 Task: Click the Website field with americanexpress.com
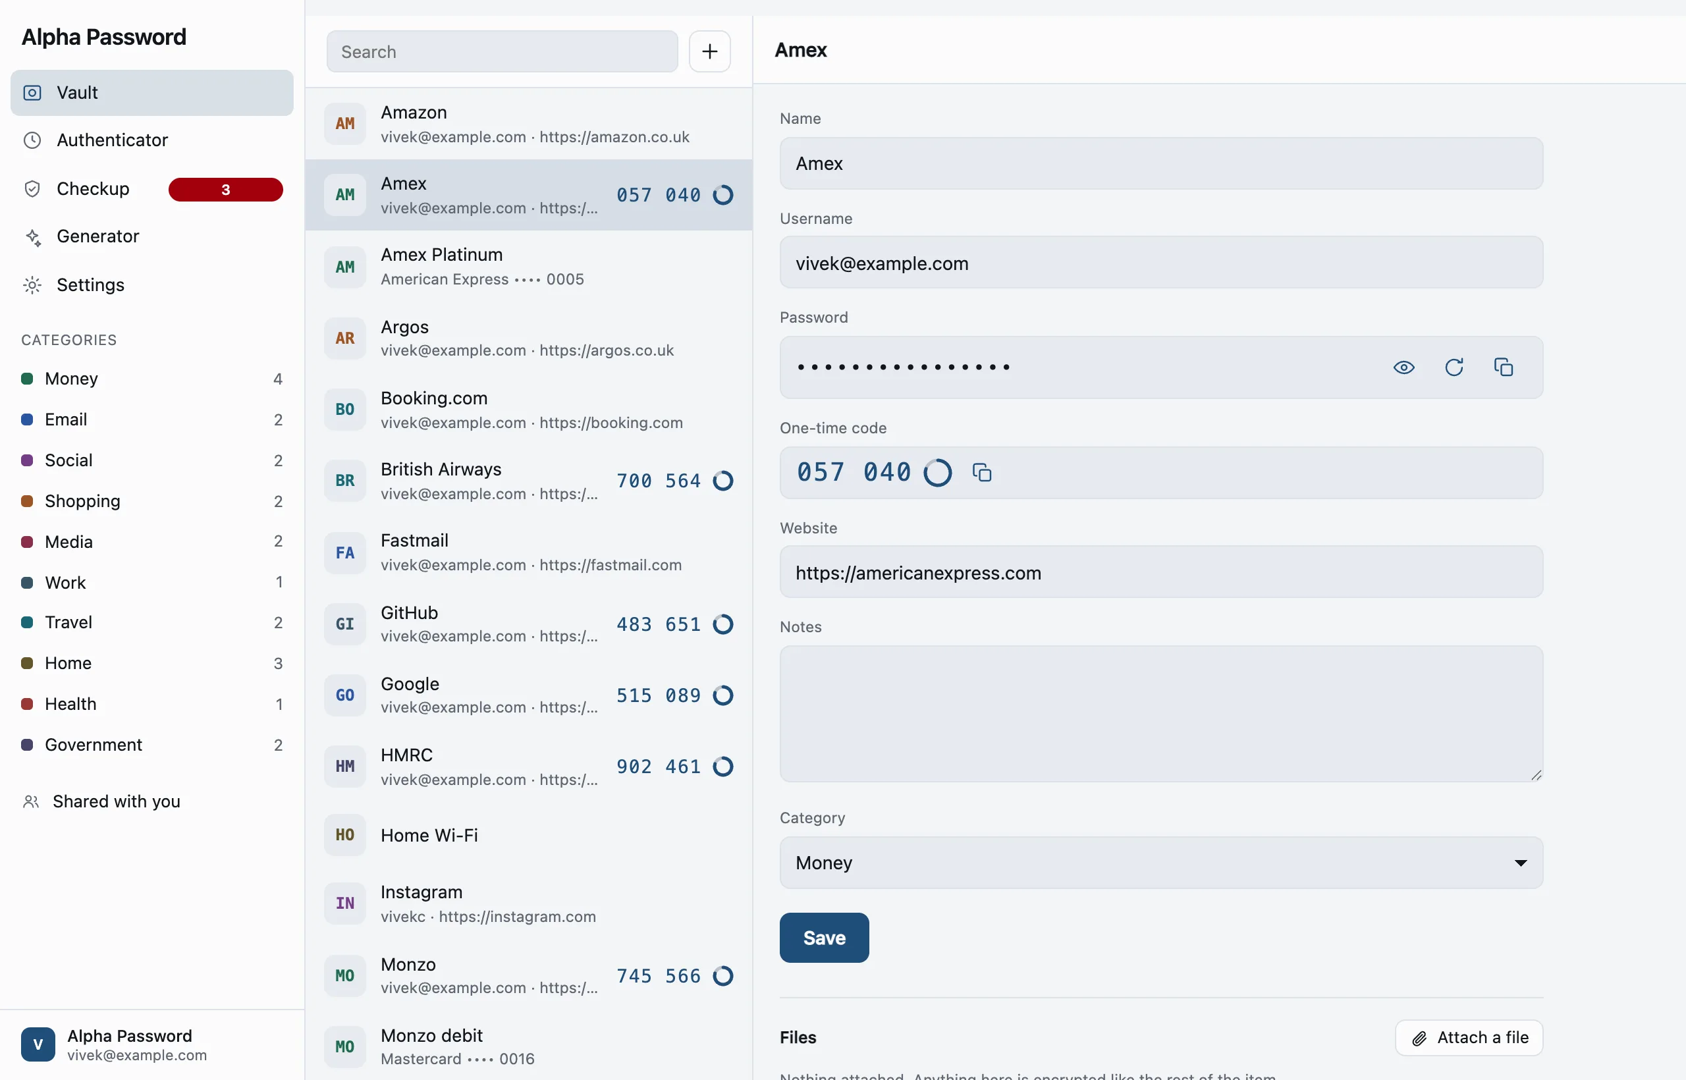1160,572
